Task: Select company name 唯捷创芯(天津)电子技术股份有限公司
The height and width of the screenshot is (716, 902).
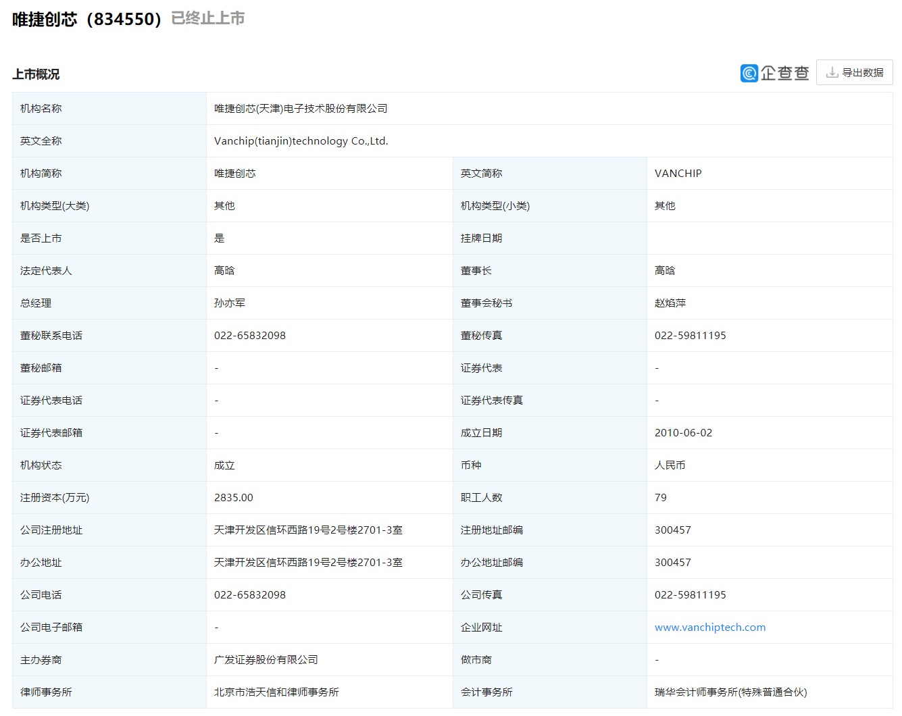Action: [x=301, y=109]
